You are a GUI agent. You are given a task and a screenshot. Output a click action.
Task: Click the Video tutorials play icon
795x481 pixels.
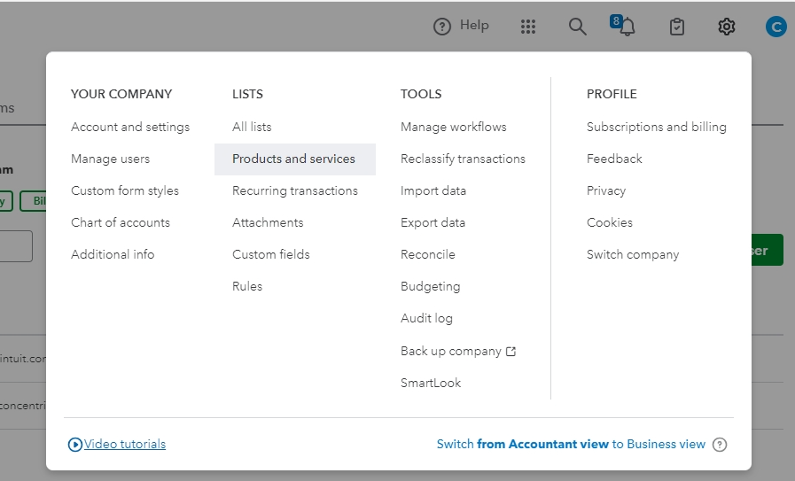75,445
